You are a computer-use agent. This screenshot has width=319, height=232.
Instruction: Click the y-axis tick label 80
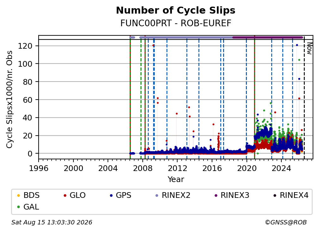[28, 82]
